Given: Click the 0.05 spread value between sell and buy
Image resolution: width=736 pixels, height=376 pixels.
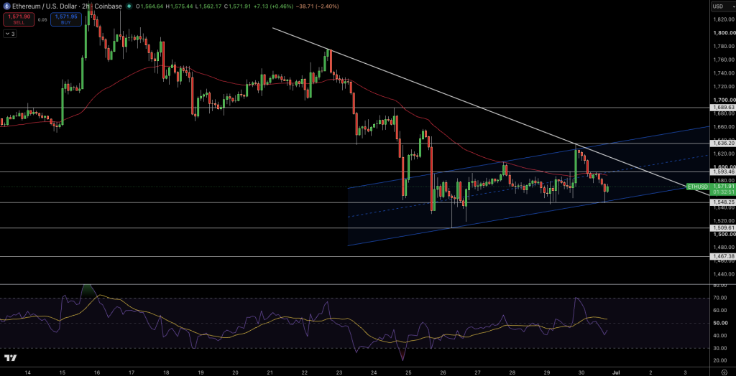Looking at the screenshot, I should tap(42, 19).
